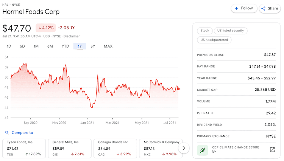Show next compare stocks with chevron arrow
The height and width of the screenshot is (161, 284).
(x=184, y=148)
